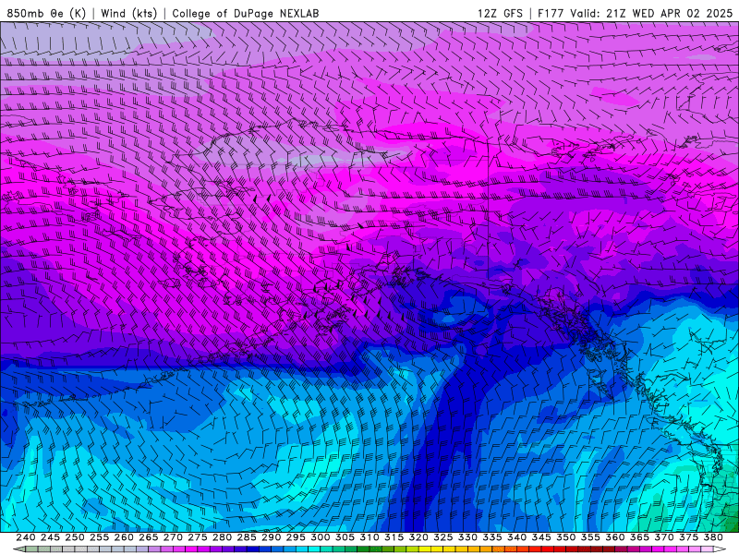
Task: Click the 320 legend value
Action: tap(418, 537)
